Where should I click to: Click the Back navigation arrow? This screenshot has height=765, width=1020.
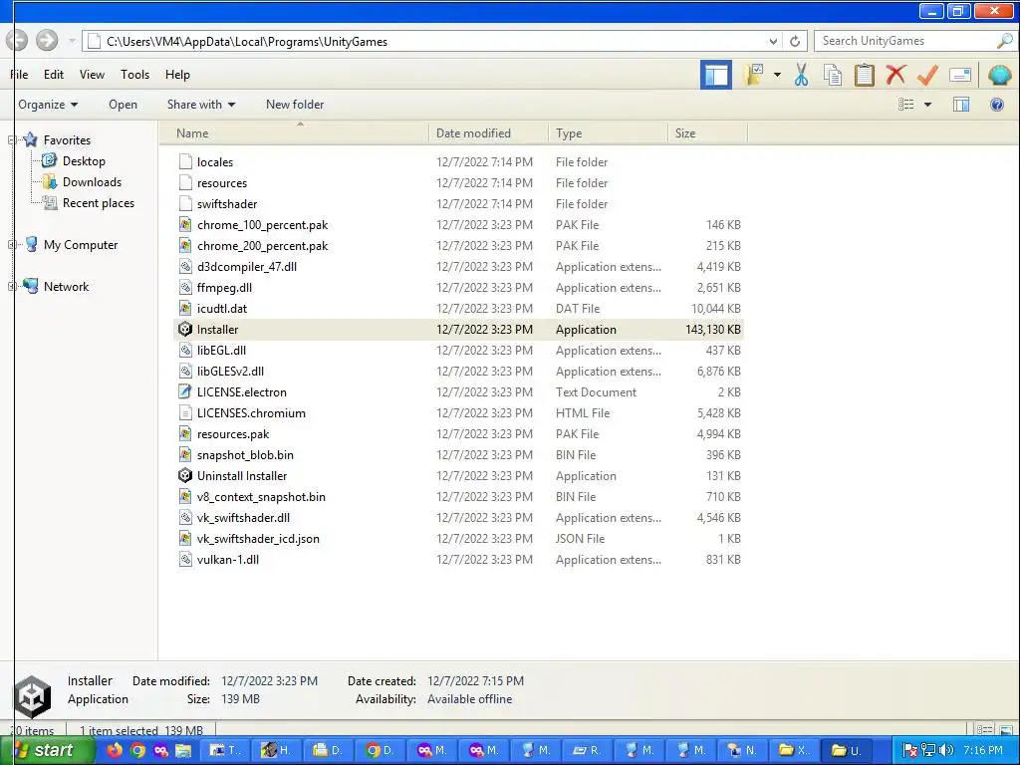click(x=17, y=41)
